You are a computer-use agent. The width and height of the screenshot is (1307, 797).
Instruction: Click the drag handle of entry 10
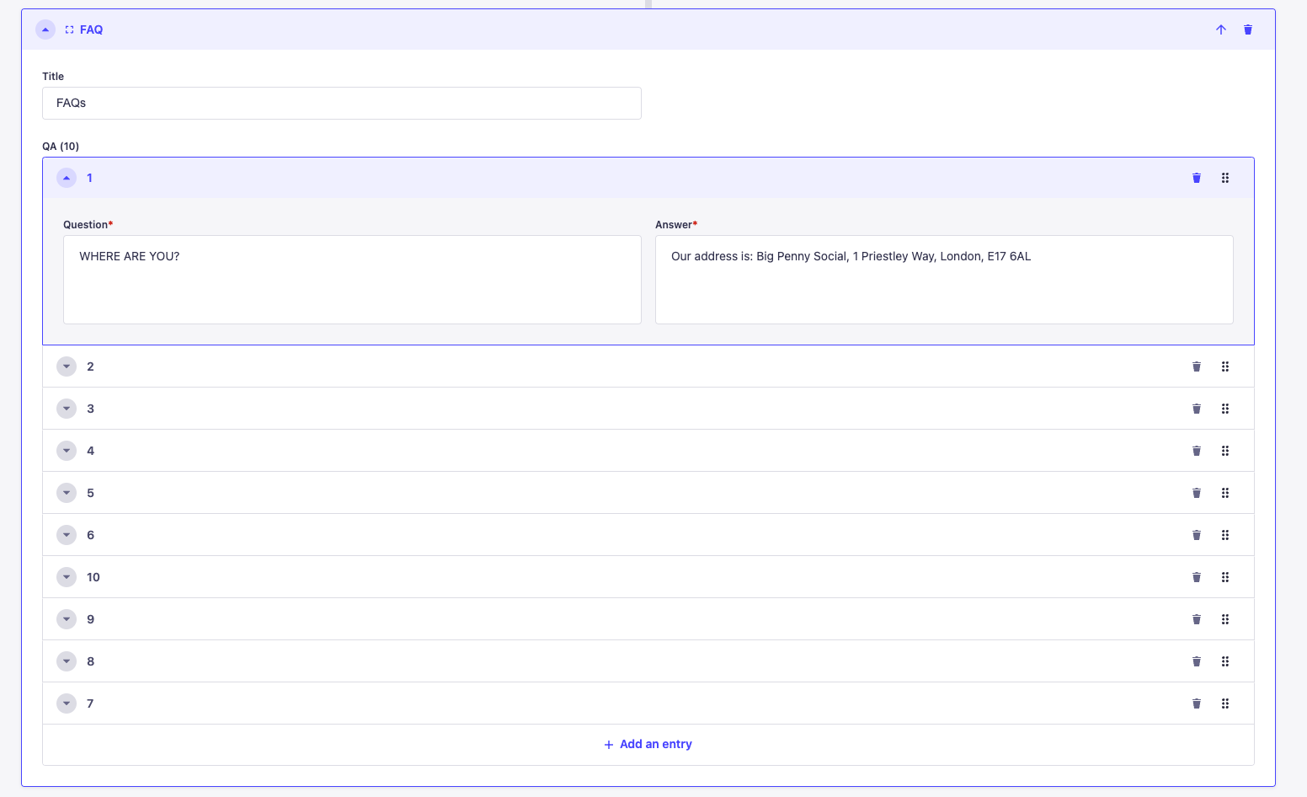(1225, 577)
